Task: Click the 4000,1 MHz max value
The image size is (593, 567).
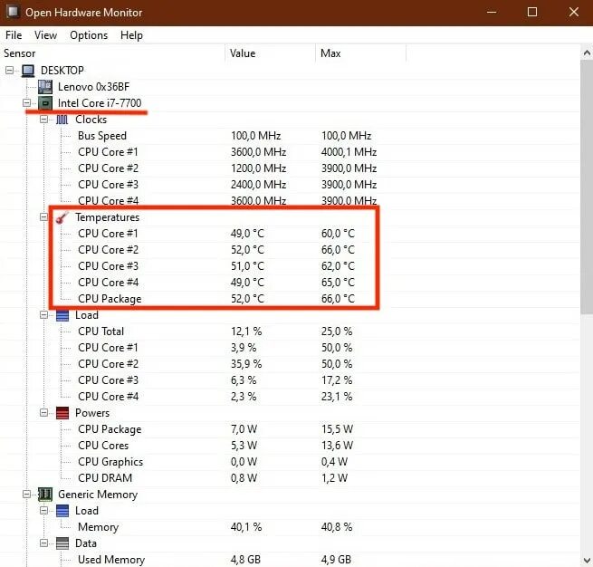Action: tap(349, 152)
